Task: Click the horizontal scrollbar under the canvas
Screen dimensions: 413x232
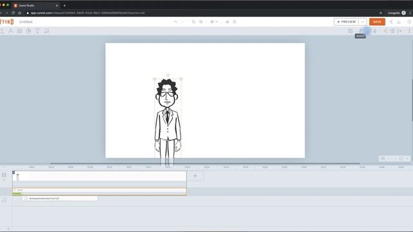Action: (x=205, y=163)
